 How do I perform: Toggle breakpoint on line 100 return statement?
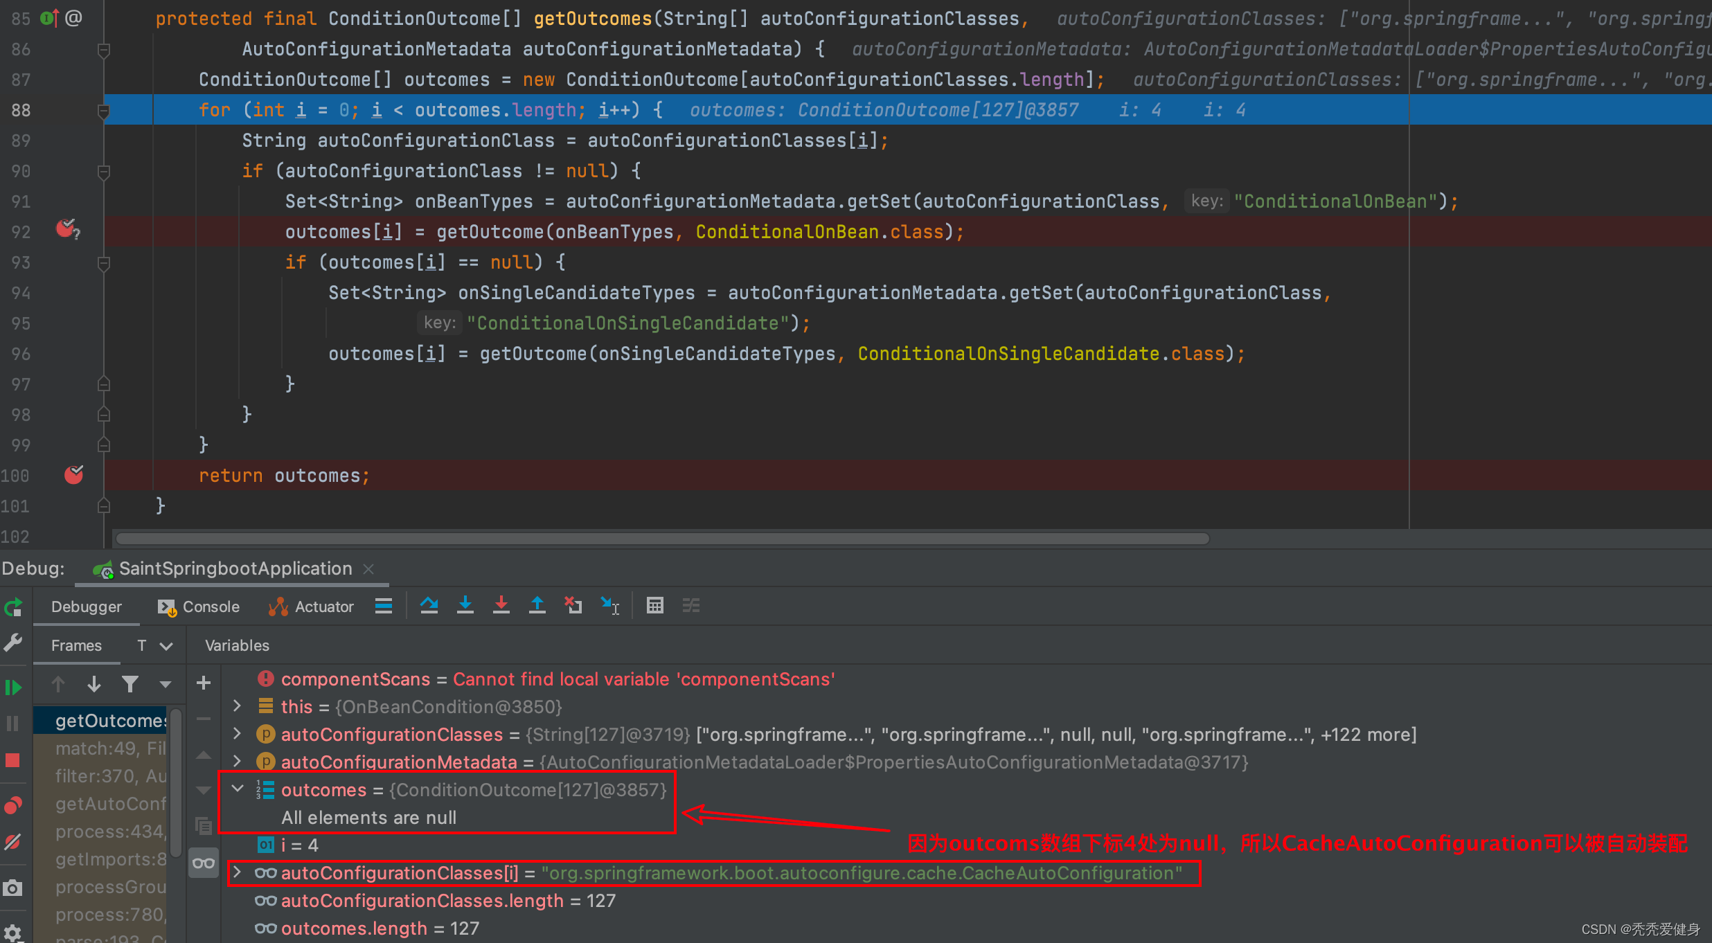coord(73,475)
